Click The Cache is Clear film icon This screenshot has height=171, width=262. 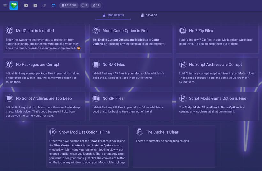[139, 132]
